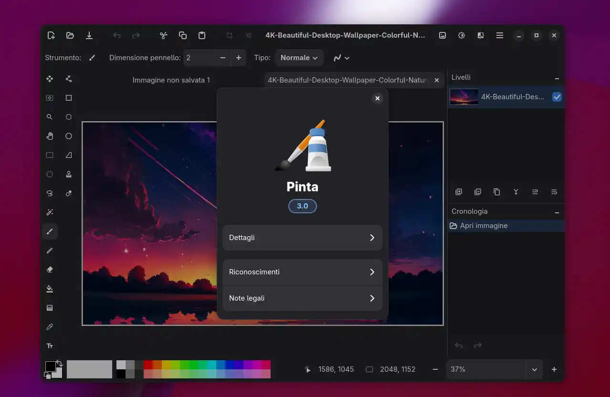Select the Rectangle shape tool
The image size is (610, 397).
[69, 98]
